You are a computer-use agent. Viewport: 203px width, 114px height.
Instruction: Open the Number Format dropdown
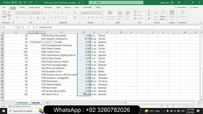pyautogui.click(x=101, y=13)
